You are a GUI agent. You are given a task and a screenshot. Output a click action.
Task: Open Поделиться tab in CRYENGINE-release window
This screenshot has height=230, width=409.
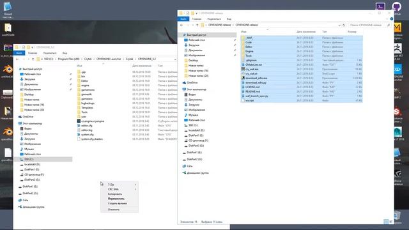pyautogui.click(x=214, y=19)
